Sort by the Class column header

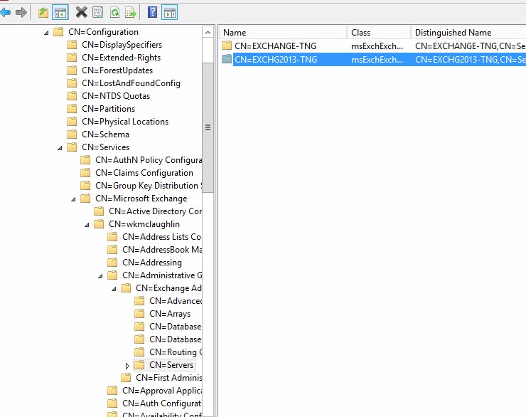click(379, 33)
